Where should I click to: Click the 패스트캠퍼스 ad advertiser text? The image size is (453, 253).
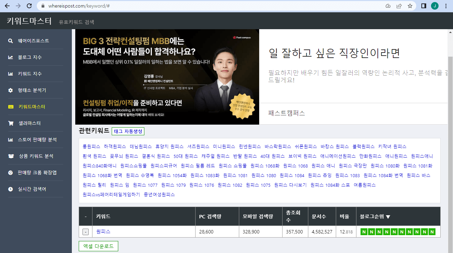[x=287, y=113]
